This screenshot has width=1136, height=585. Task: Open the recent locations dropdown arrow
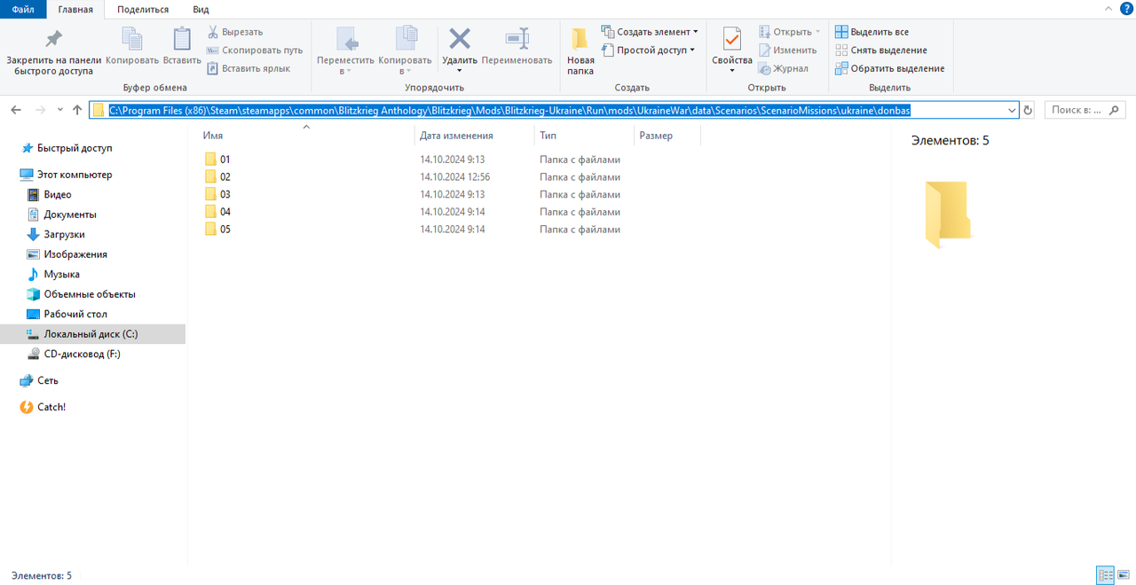[60, 110]
